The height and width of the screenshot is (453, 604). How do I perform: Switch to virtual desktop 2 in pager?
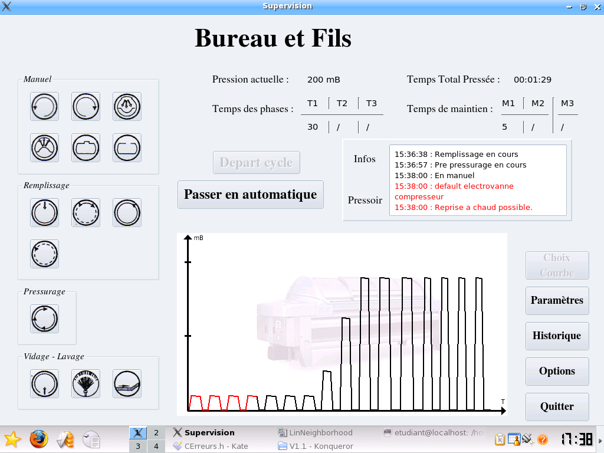click(x=156, y=432)
